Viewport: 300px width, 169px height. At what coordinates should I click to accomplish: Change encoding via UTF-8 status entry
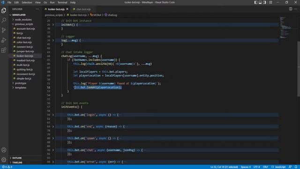coord(256,167)
